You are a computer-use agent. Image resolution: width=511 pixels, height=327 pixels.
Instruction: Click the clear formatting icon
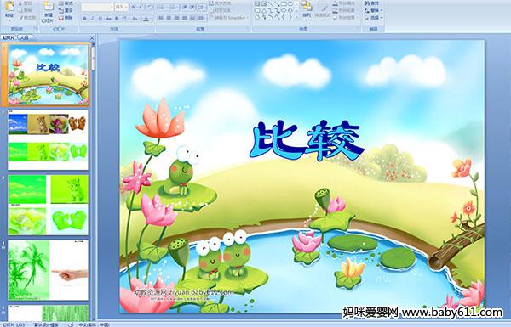[x=149, y=7]
